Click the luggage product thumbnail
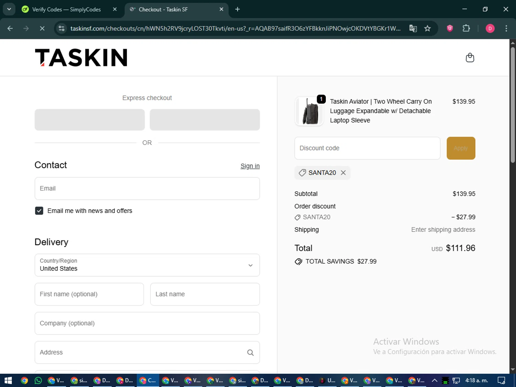The image size is (516, 387). (309, 111)
